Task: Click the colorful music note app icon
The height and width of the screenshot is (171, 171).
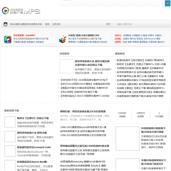Action: (8, 39)
